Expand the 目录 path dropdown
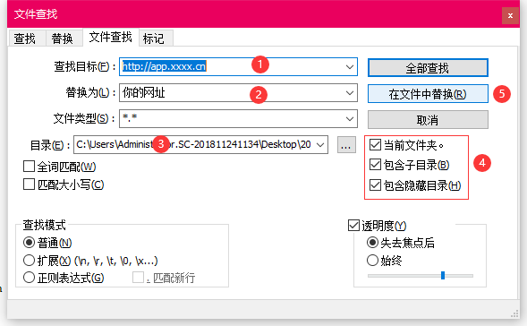Screen dimensions: 527x326 [320, 145]
